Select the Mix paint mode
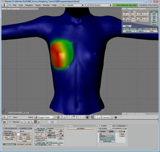 (x=154, y=12)
